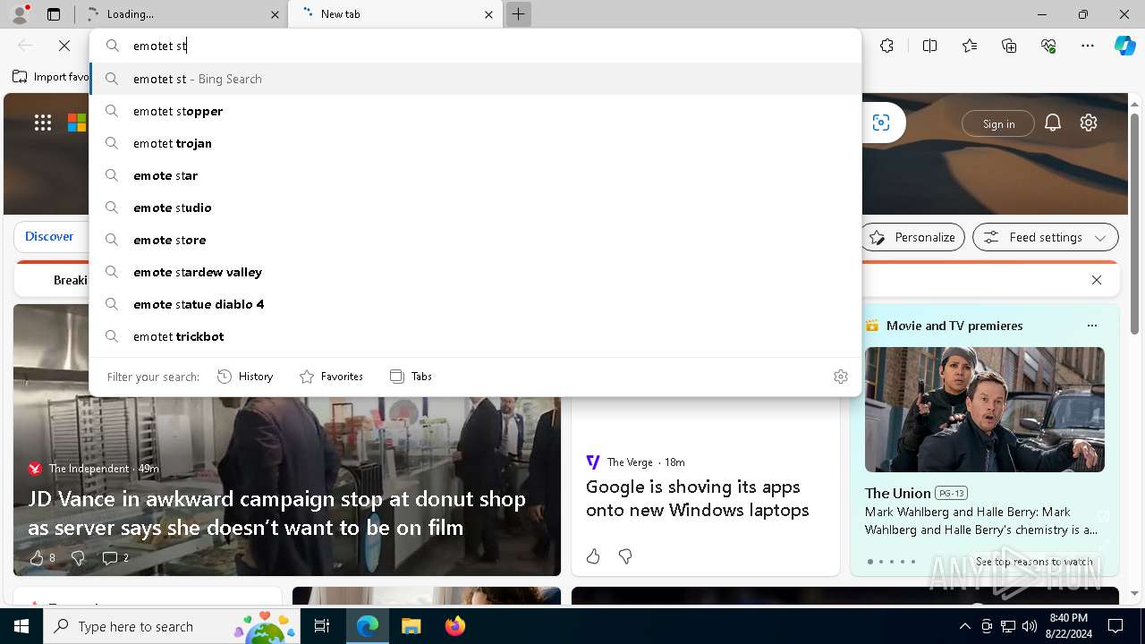Open the Windows Start menu
Screen dimensions: 1145x644
coord(21,626)
